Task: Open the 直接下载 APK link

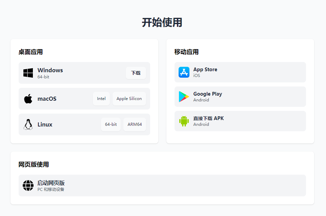Action: point(240,121)
